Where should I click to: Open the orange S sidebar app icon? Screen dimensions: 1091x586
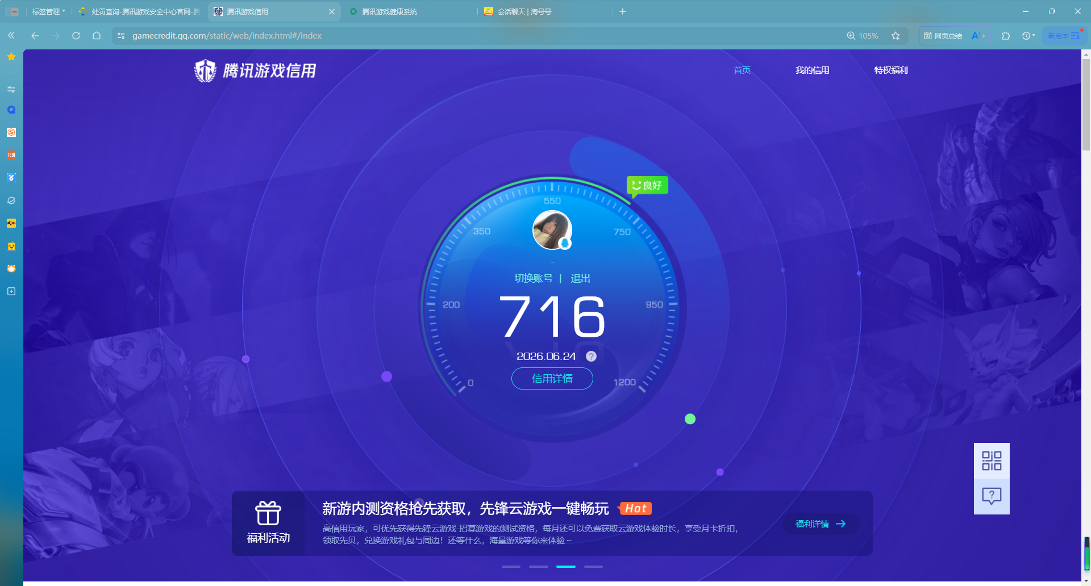tap(11, 132)
